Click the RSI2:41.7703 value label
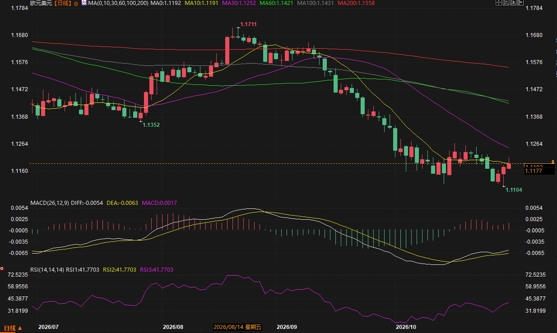 coord(120,270)
